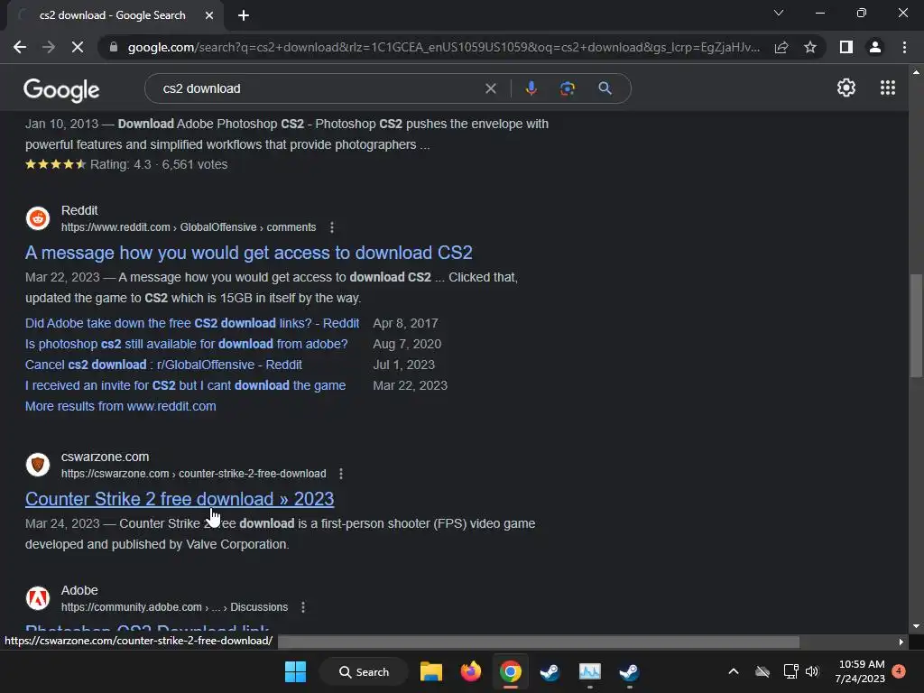The image size is (924, 693).
Task: Open 'Did Adobe take down the free CS2' link
Action: coord(192,323)
